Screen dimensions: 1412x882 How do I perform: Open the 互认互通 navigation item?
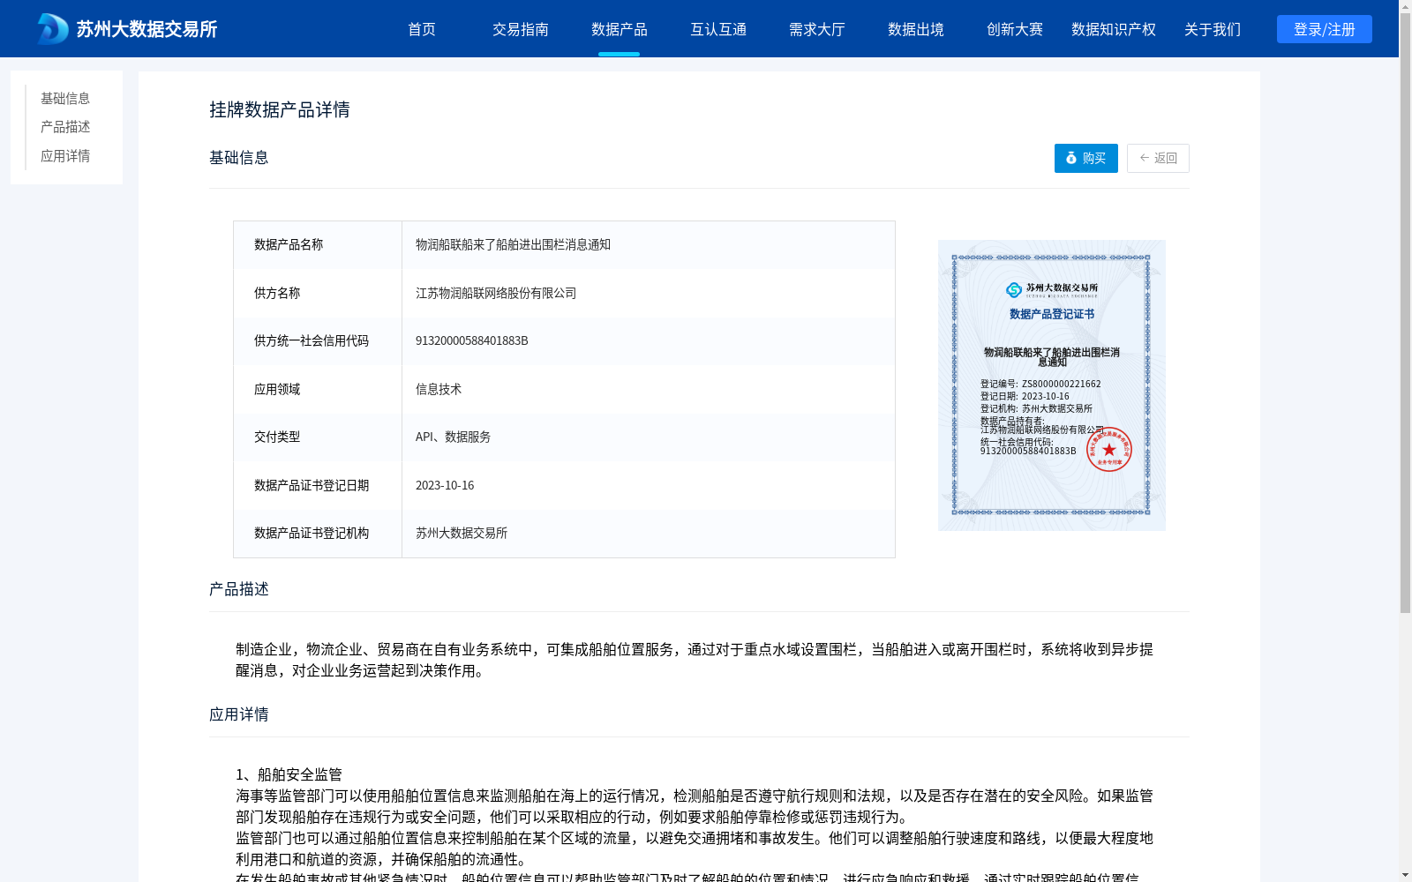(x=718, y=29)
